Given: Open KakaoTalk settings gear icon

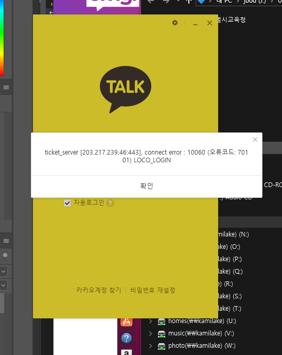Looking at the screenshot, I should click(x=175, y=23).
